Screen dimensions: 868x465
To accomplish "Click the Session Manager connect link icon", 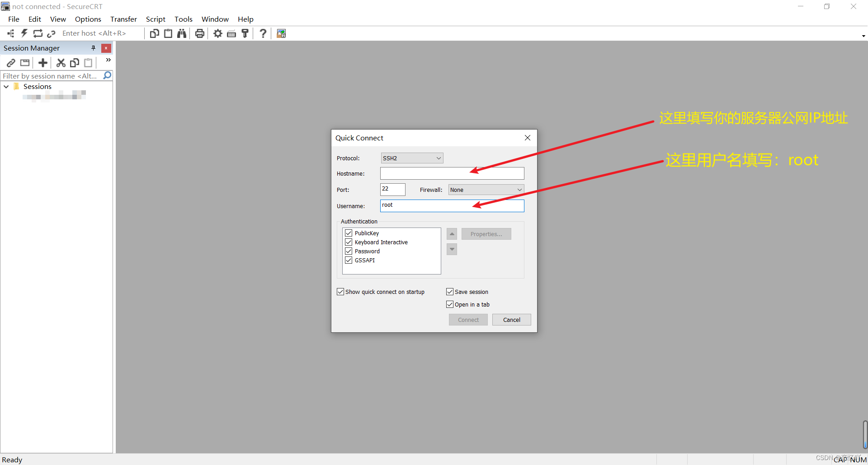I will pyautogui.click(x=11, y=63).
